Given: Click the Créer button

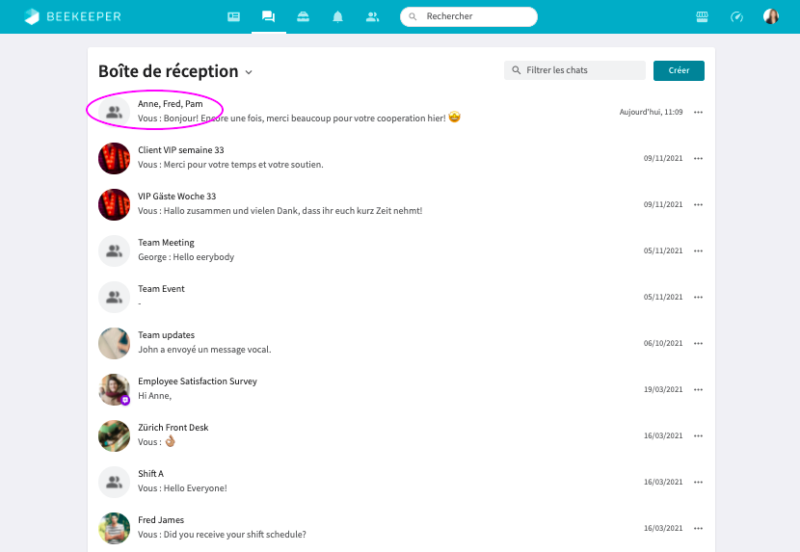Looking at the screenshot, I should pos(679,70).
